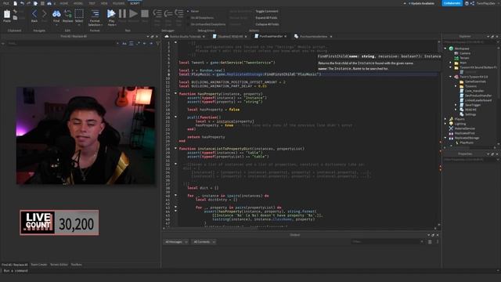The width and height of the screenshot is (501, 282).
Task: Click the Update Available notice
Action: pyautogui.click(x=421, y=3)
